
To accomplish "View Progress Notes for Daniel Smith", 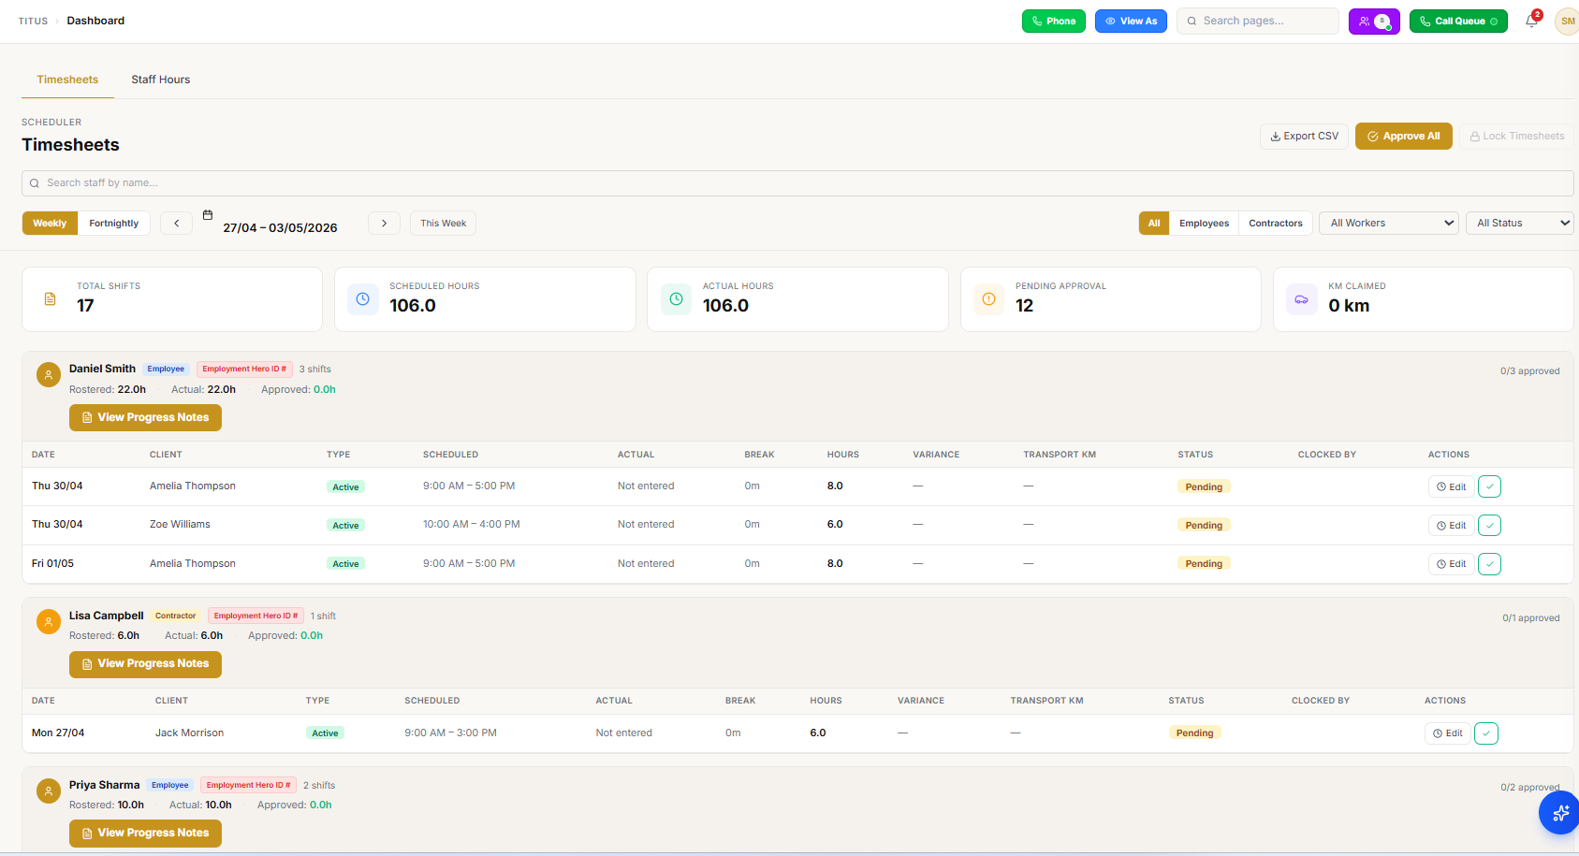I will (145, 417).
